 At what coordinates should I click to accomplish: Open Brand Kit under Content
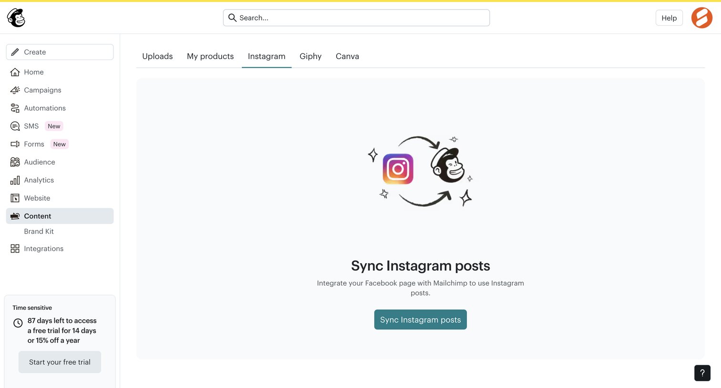pyautogui.click(x=39, y=231)
